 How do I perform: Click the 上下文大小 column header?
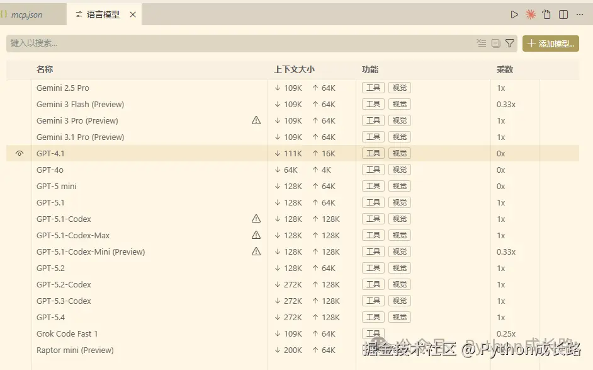point(294,69)
